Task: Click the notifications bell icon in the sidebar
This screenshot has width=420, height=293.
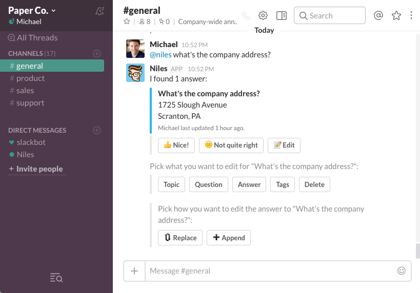Action: (x=100, y=11)
